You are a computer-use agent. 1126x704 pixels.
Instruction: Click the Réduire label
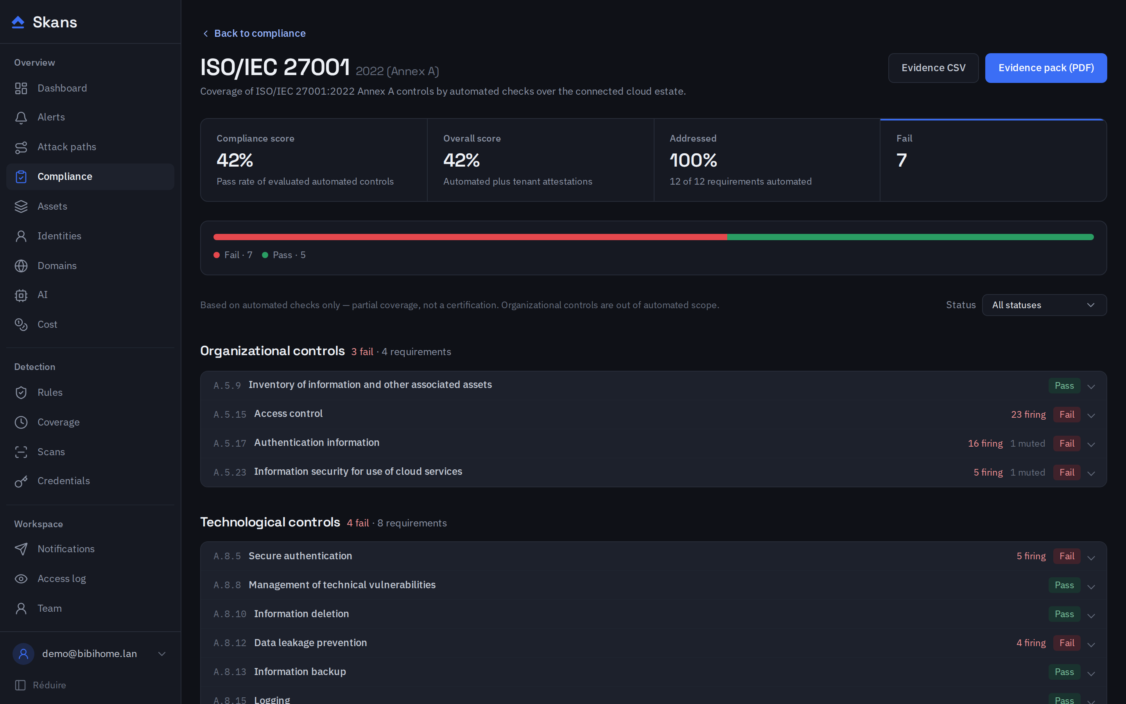pos(49,685)
